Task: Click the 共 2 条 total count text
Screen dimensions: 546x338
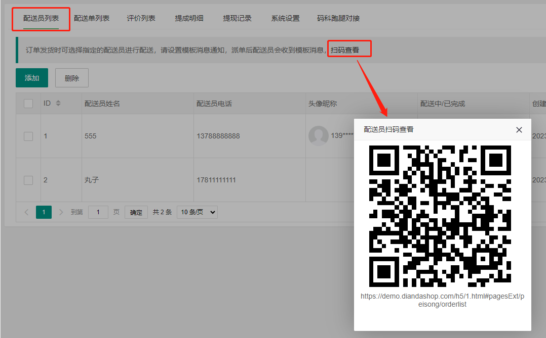Action: pos(162,212)
